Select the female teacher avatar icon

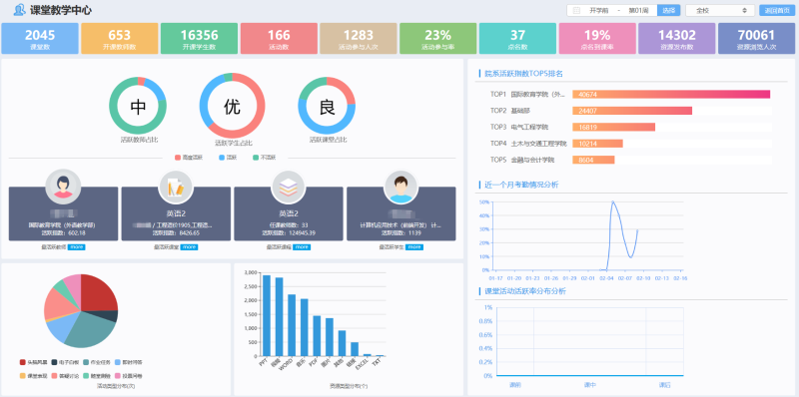(63, 187)
